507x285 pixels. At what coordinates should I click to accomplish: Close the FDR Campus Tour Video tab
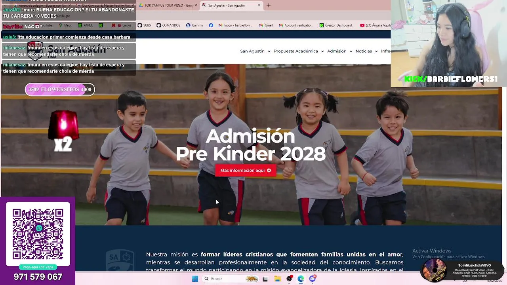click(x=196, y=5)
